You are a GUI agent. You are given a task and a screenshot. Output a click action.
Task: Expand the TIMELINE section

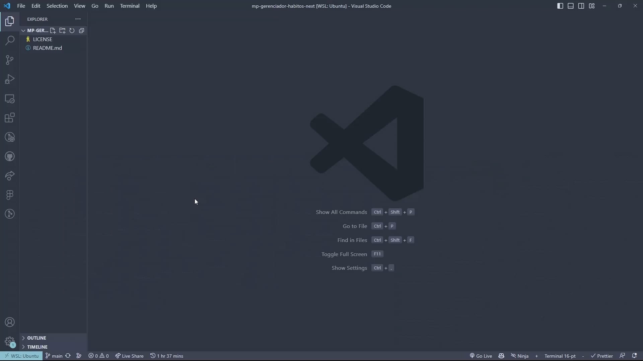37,347
